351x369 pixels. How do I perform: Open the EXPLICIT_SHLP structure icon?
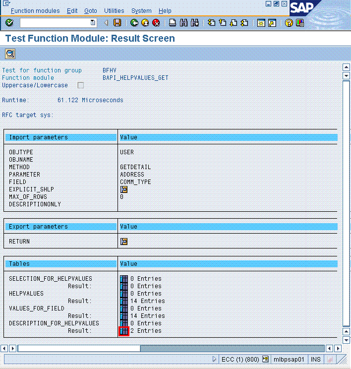click(124, 189)
